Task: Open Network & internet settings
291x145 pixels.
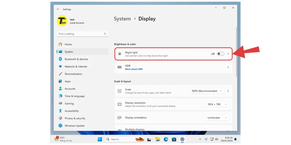Action: click(76, 67)
